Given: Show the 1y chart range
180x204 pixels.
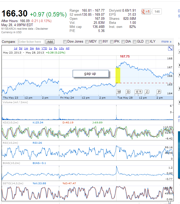Looking at the screenshot, I should (x=51, y=48).
